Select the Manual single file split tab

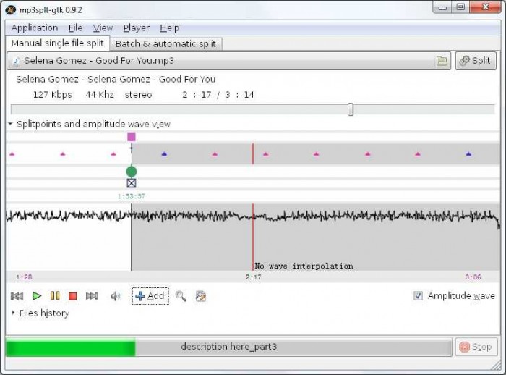tap(57, 43)
